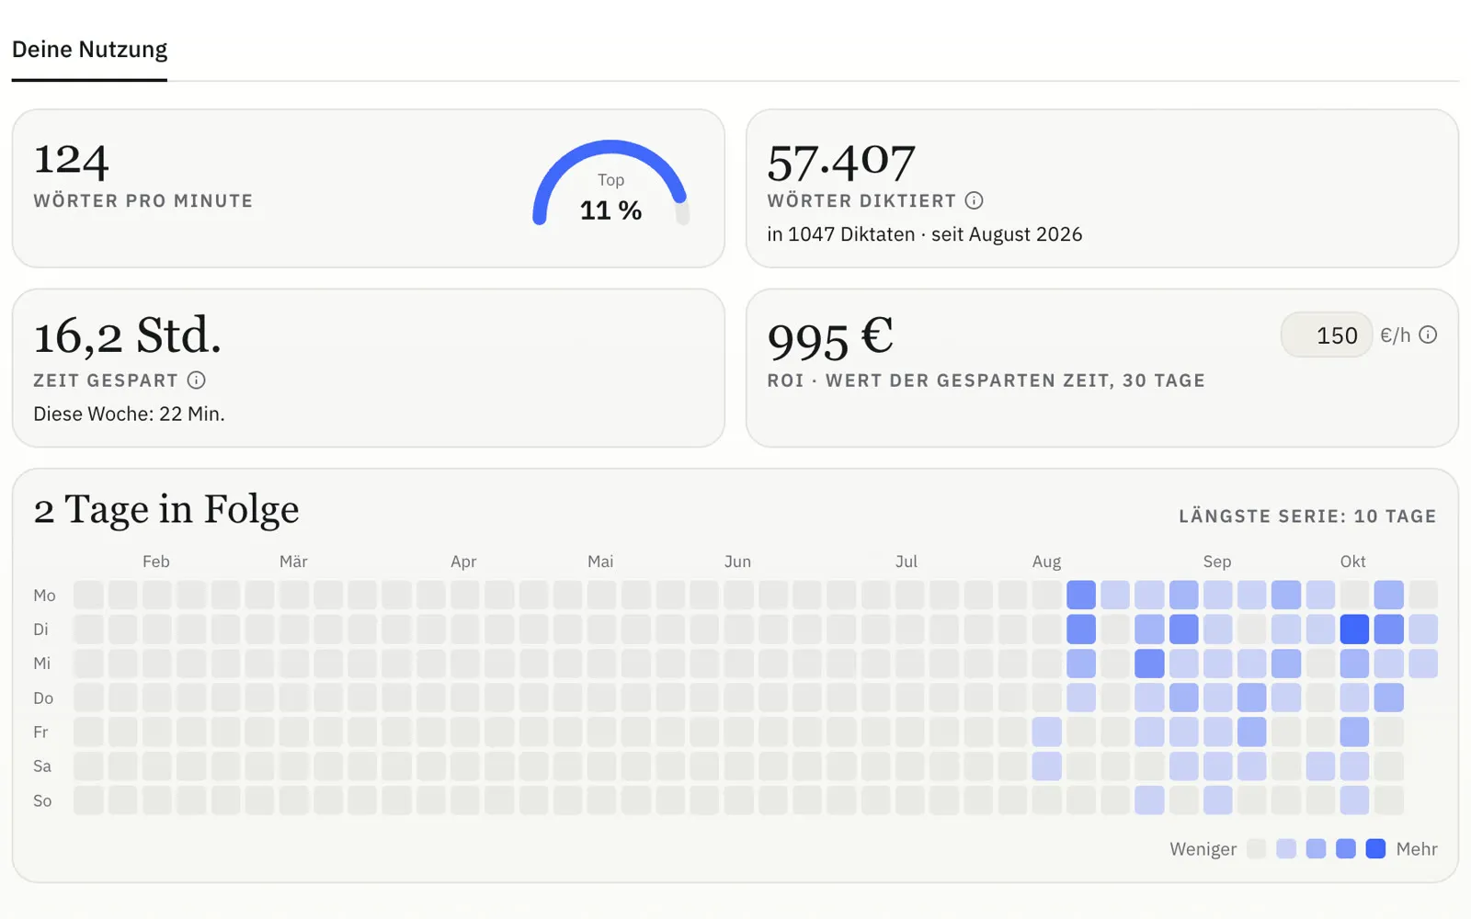Click the 995 € ROI value
The width and height of the screenshot is (1471, 919).
[830, 337]
